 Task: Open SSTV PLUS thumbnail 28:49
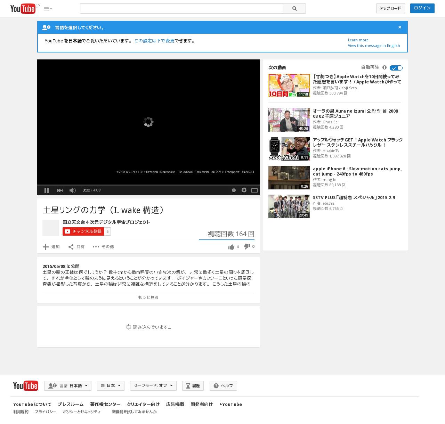pos(289,206)
